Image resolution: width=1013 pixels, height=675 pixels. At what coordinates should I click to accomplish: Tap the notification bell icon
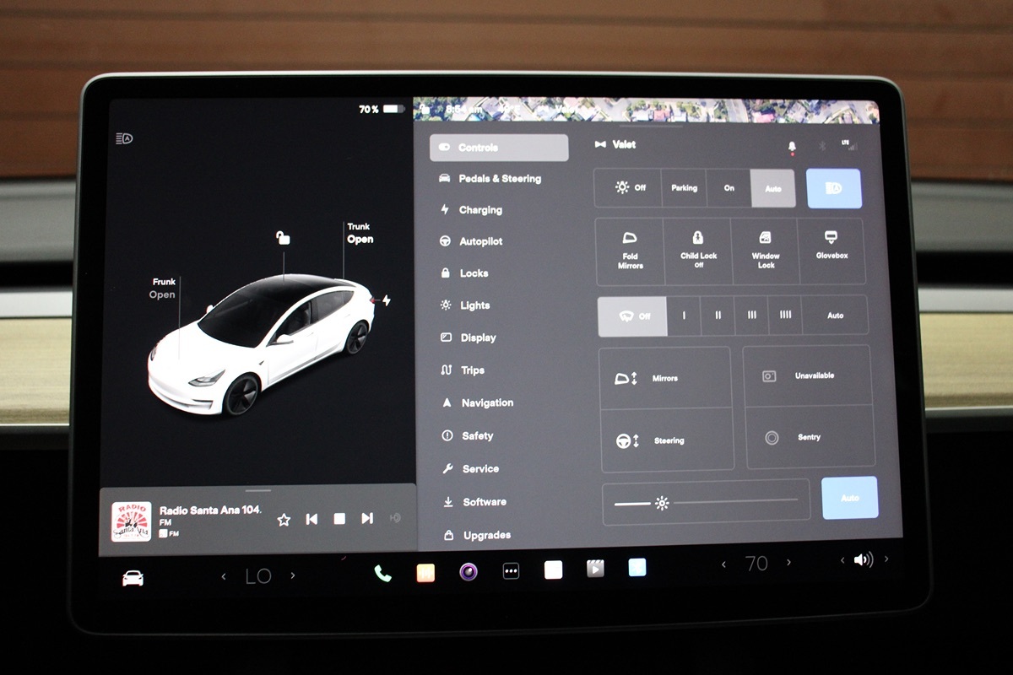click(792, 147)
